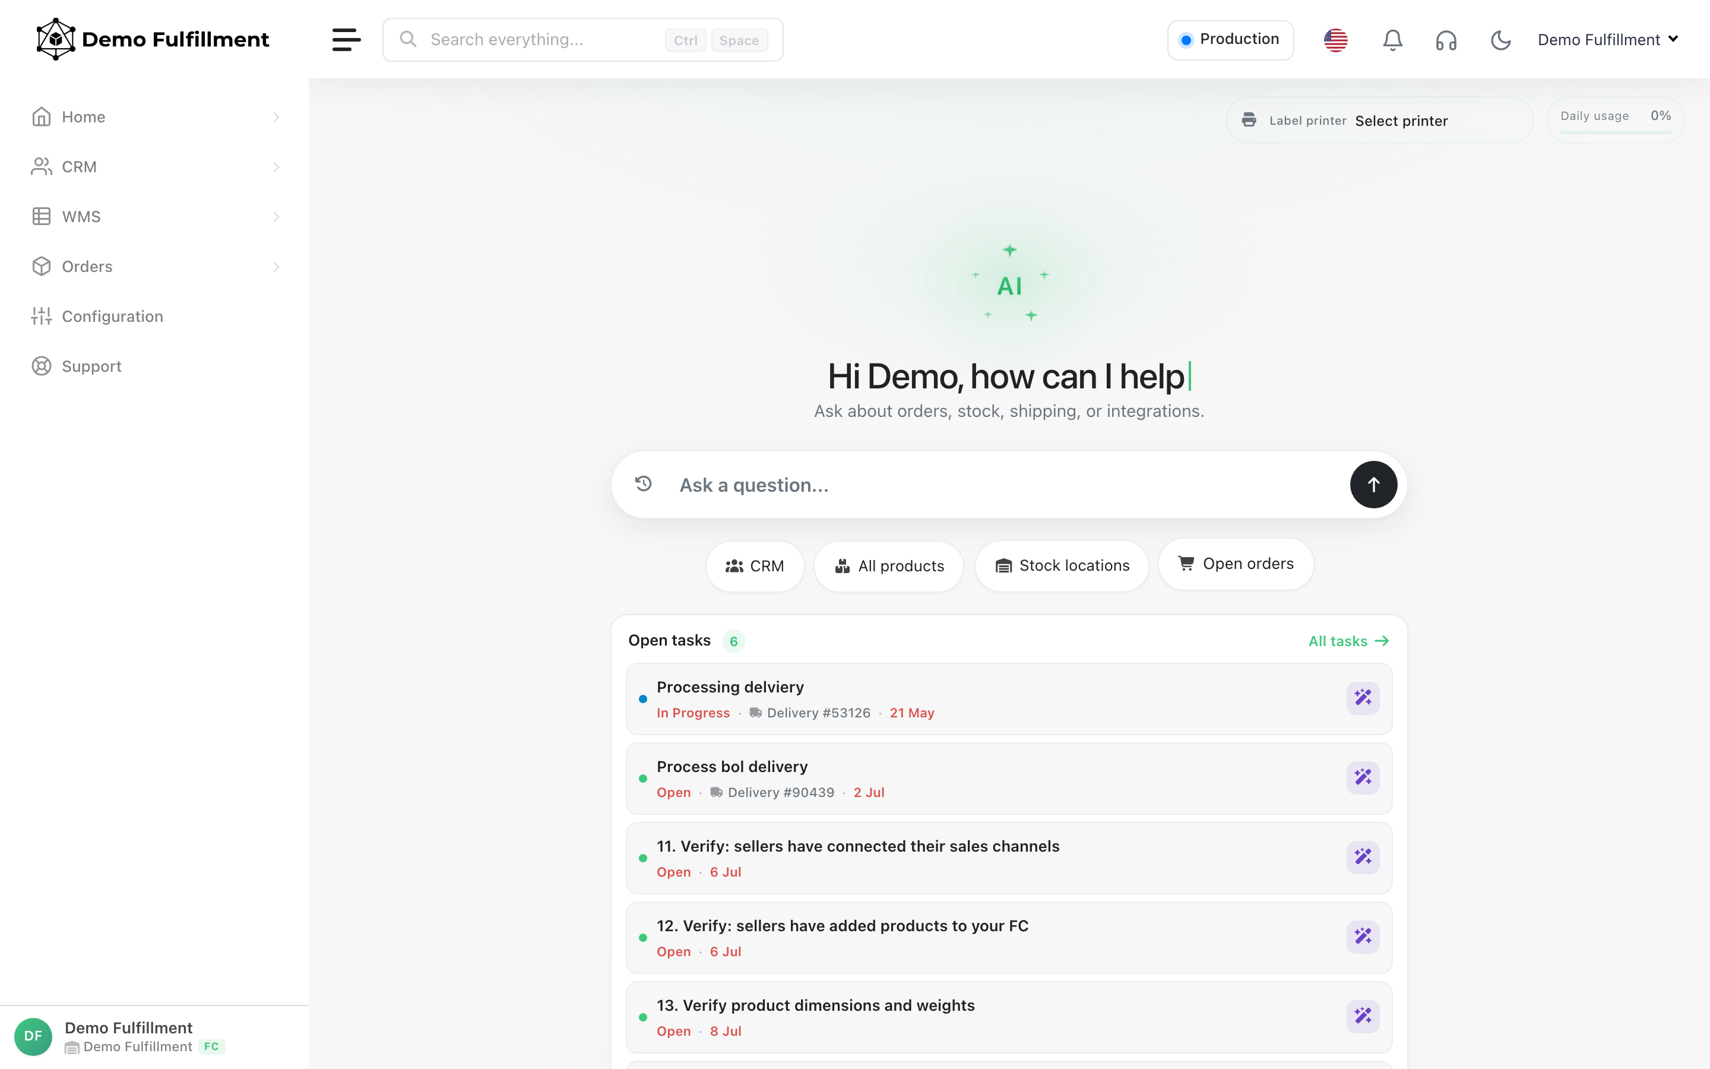Click the '8 Jul' due date text
The image size is (1710, 1069).
[x=725, y=1031]
